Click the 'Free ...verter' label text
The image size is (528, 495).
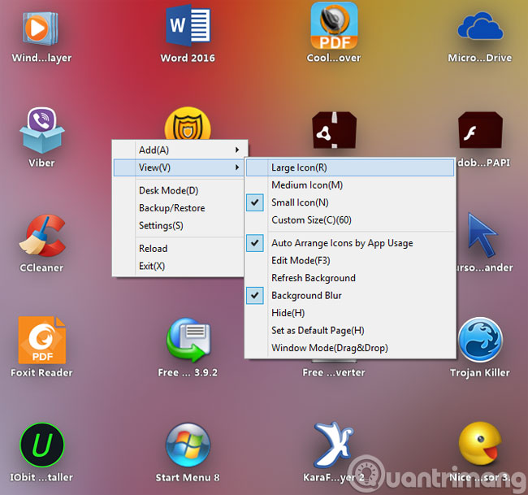tap(334, 373)
